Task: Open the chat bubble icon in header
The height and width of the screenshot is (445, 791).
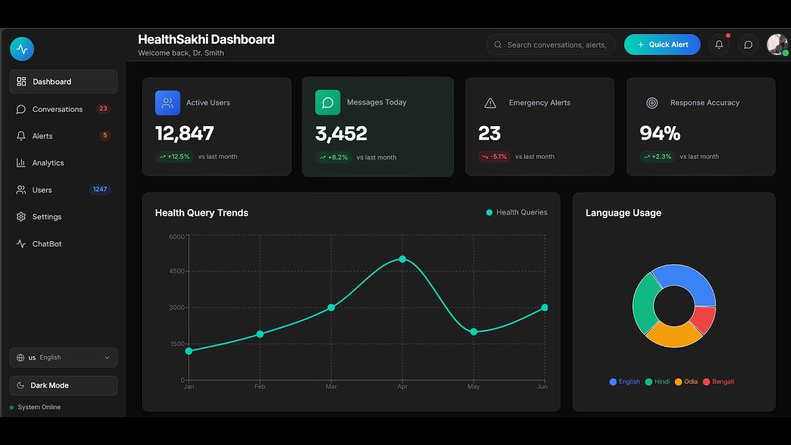Action: [x=748, y=44]
